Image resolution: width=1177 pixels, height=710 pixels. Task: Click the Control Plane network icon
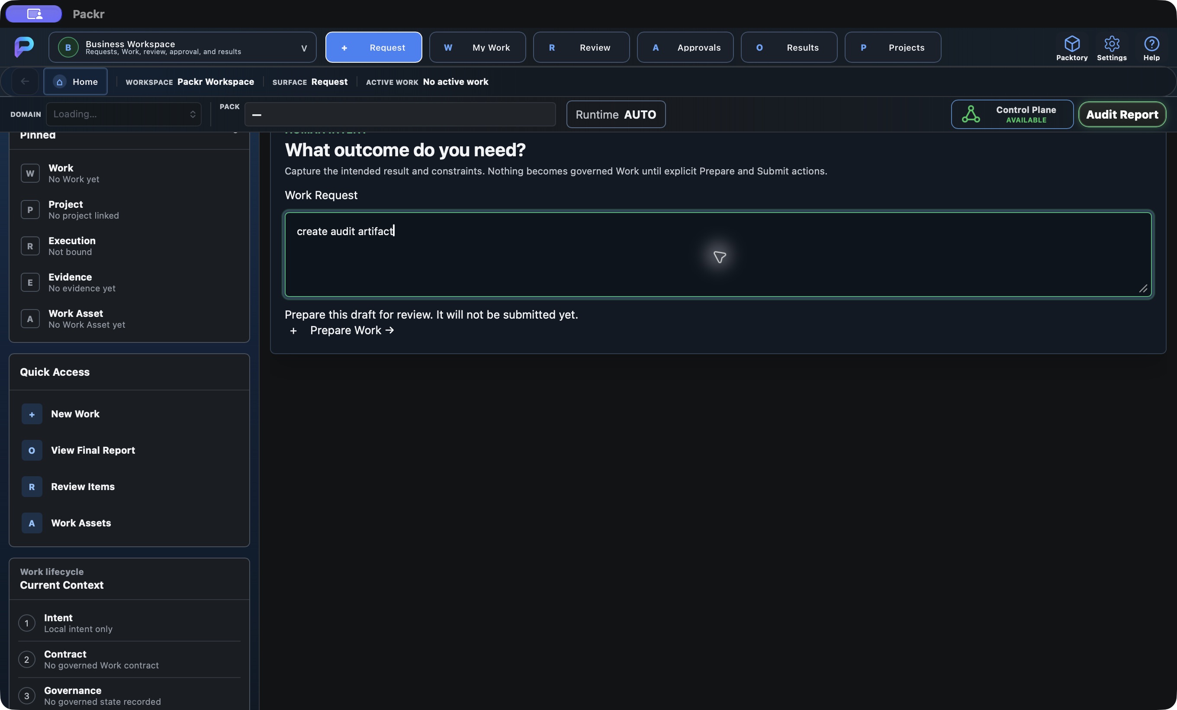(971, 114)
